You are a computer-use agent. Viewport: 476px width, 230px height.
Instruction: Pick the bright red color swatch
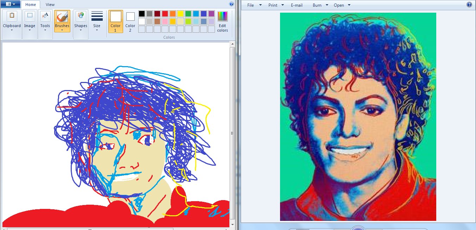point(165,14)
